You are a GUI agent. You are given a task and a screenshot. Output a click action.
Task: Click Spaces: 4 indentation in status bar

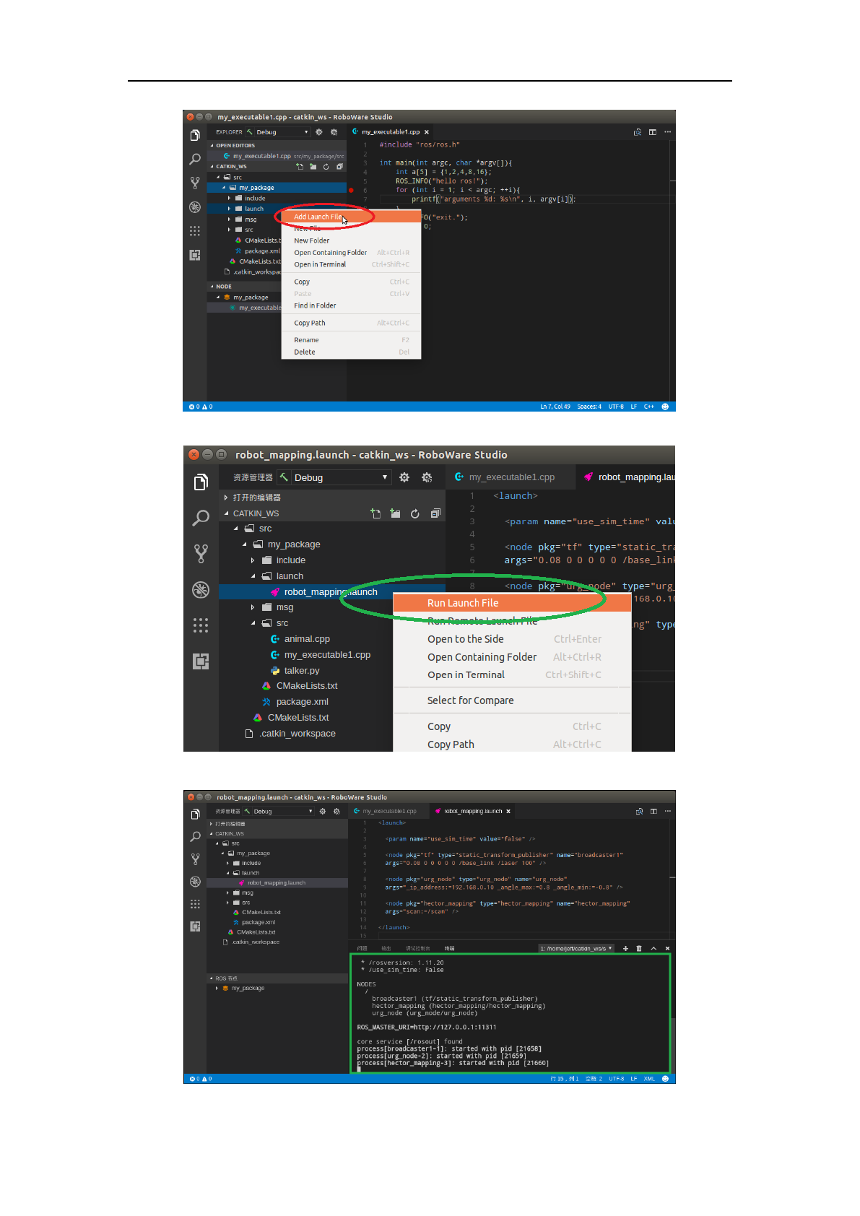[x=589, y=407]
